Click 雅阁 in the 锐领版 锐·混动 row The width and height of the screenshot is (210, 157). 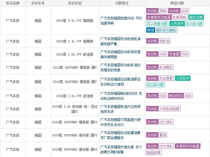(38, 109)
